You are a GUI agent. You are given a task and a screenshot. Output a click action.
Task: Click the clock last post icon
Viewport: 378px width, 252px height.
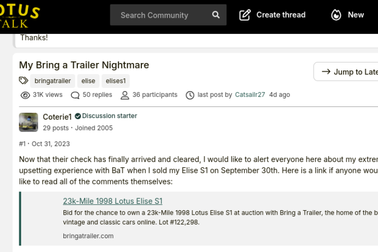click(190, 95)
